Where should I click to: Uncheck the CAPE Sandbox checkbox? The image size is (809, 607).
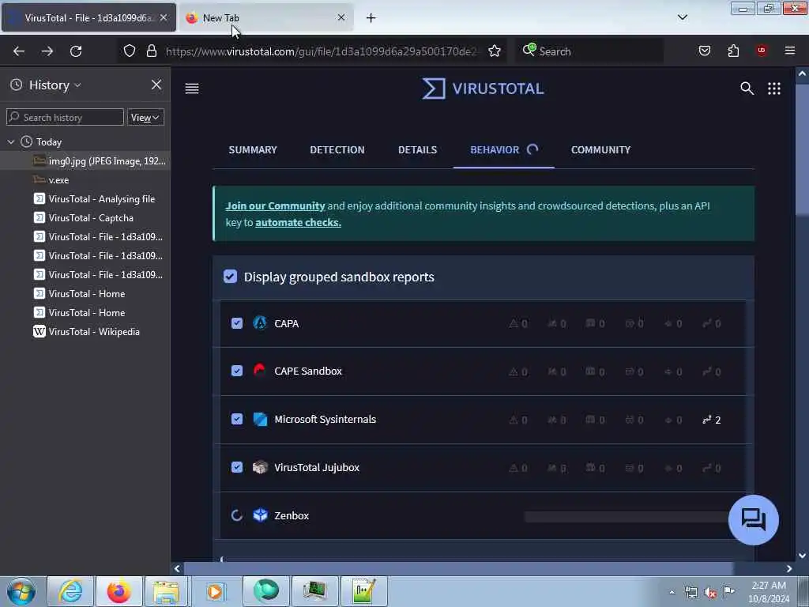237,371
